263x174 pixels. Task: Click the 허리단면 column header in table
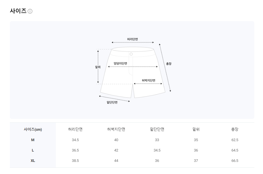click(75, 129)
